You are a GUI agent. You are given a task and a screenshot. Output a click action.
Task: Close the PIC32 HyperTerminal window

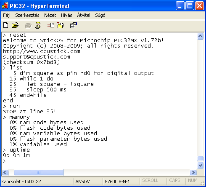coord(199,6)
